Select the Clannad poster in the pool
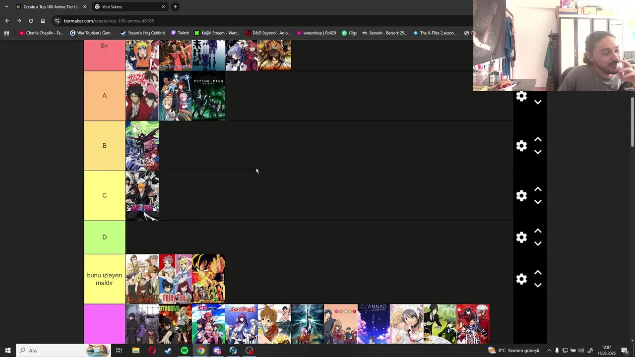 coord(374,324)
